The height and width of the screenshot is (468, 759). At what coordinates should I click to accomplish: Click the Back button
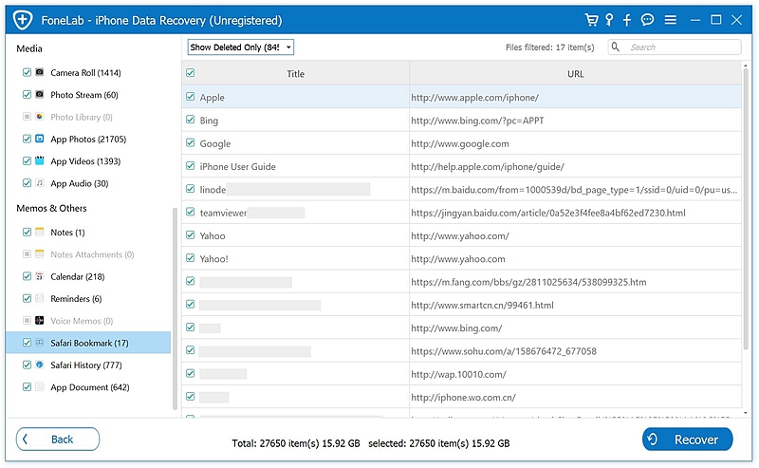[58, 439]
